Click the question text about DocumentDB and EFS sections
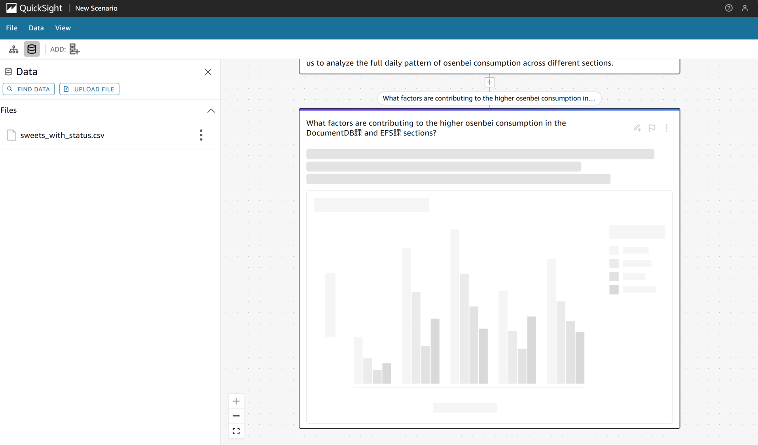758x445 pixels. [436, 128]
